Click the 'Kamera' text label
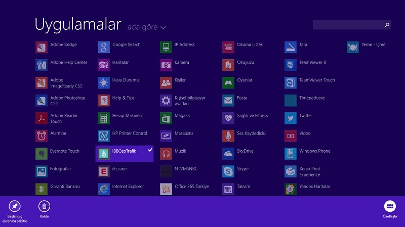The height and width of the screenshot is (227, 405). [x=182, y=62]
